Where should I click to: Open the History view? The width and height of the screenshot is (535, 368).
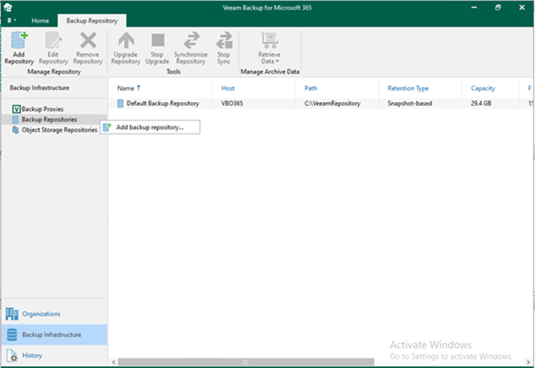[x=54, y=355]
